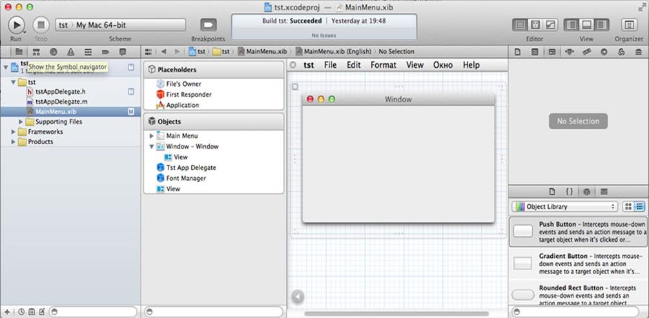649x318 pixels.
Task: Show the File Template library
Action: click(551, 192)
